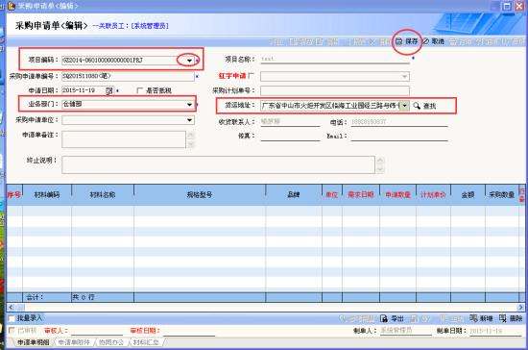Screen dimensions: 528x350
Task: Click the 采购数量 column header
Action: click(502, 194)
